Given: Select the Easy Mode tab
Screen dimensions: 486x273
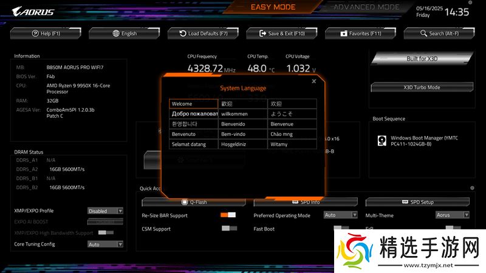Looking at the screenshot, I should point(273,7).
